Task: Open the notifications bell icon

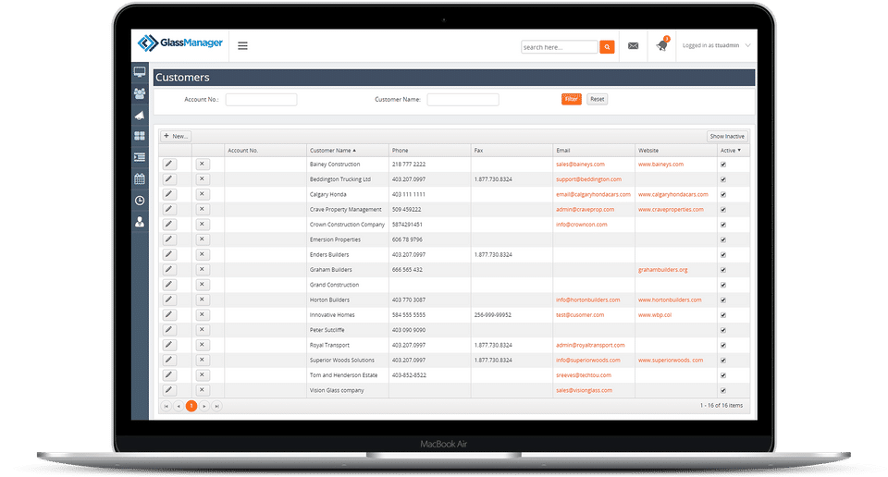Action: [x=661, y=45]
